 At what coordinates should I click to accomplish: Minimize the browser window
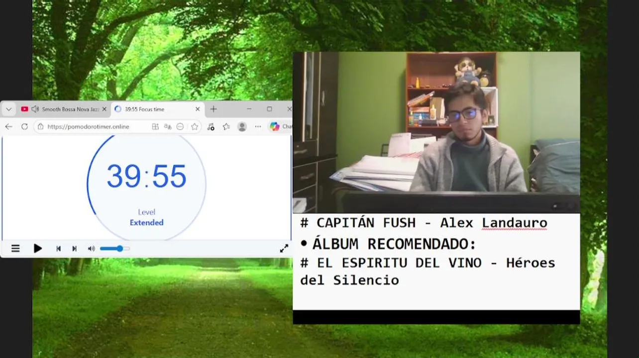pyautogui.click(x=249, y=109)
